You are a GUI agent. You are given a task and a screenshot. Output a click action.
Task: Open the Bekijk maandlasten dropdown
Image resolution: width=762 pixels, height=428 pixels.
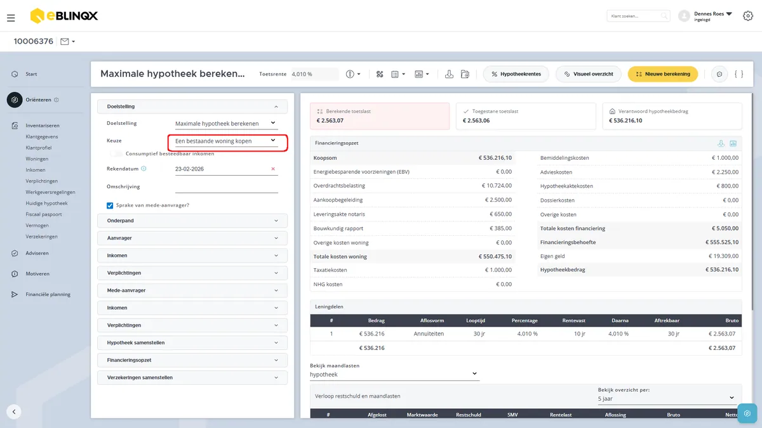click(394, 374)
